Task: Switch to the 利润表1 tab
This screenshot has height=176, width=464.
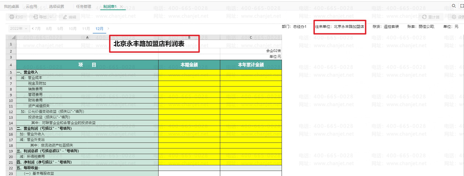Action: click(110, 6)
